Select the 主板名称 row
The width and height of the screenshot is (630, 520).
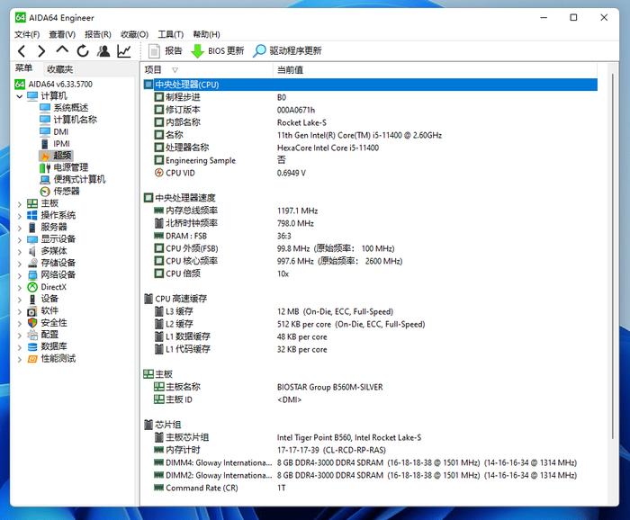click(370, 387)
